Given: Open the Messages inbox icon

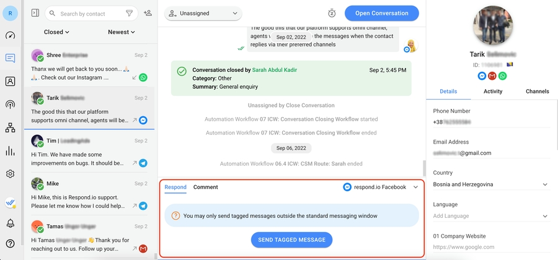Looking at the screenshot, I should tap(10, 58).
